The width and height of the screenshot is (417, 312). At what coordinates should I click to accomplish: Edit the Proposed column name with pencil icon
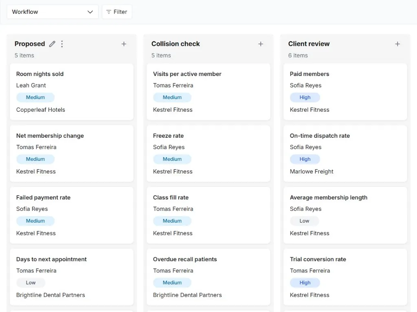(x=52, y=44)
